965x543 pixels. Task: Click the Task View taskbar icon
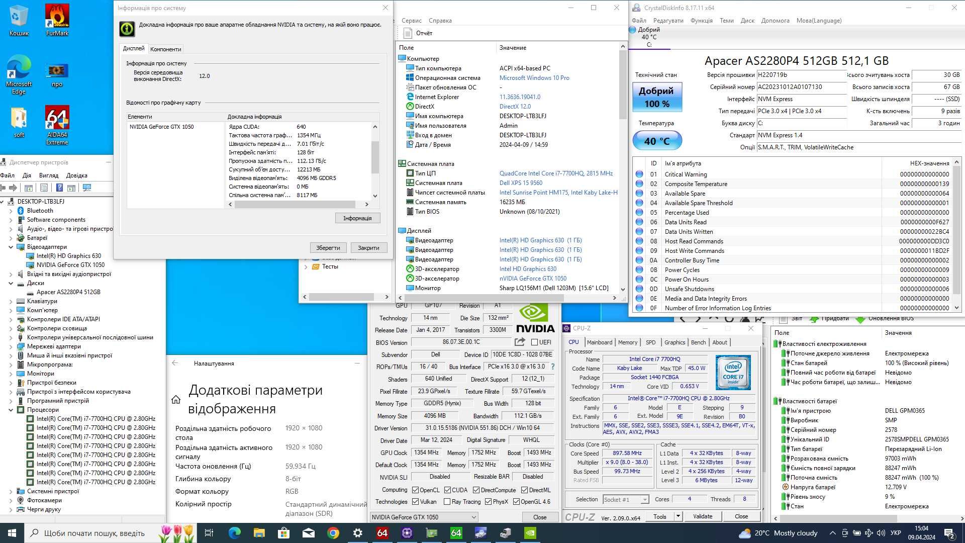209,533
